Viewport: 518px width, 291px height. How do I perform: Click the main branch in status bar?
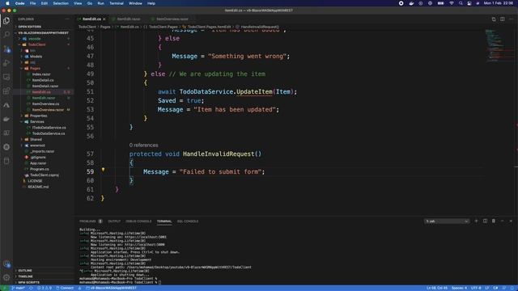[x=18, y=288]
